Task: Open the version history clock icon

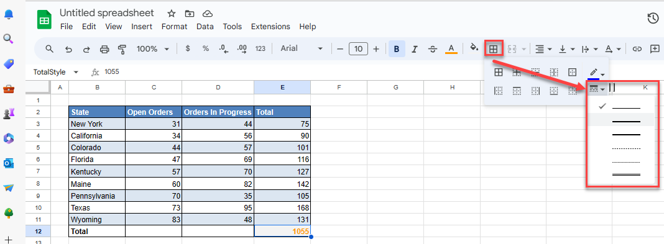Action: [653, 19]
